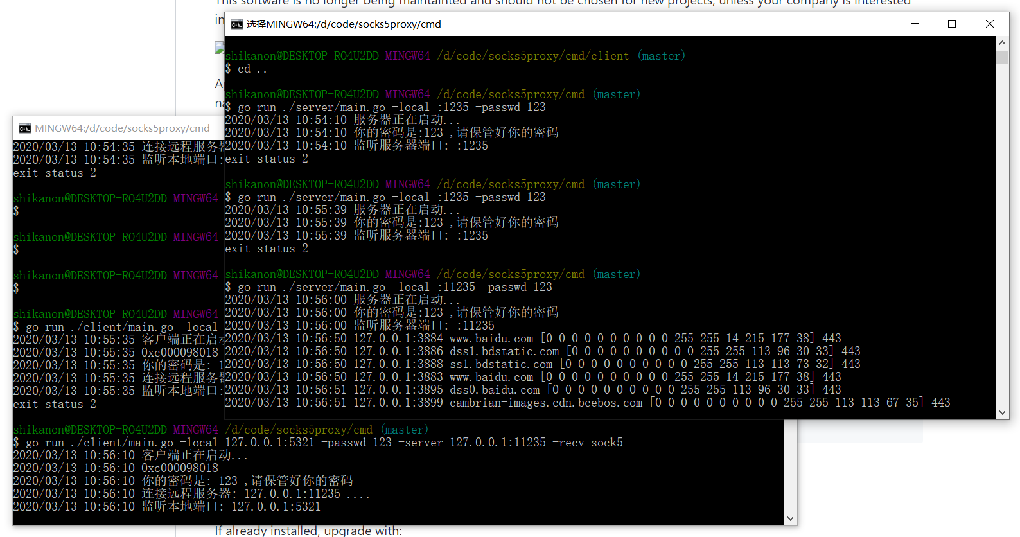Click the 'If already installed, upgrade with:' page text
Screen dimensions: 1020x537
(x=308, y=531)
